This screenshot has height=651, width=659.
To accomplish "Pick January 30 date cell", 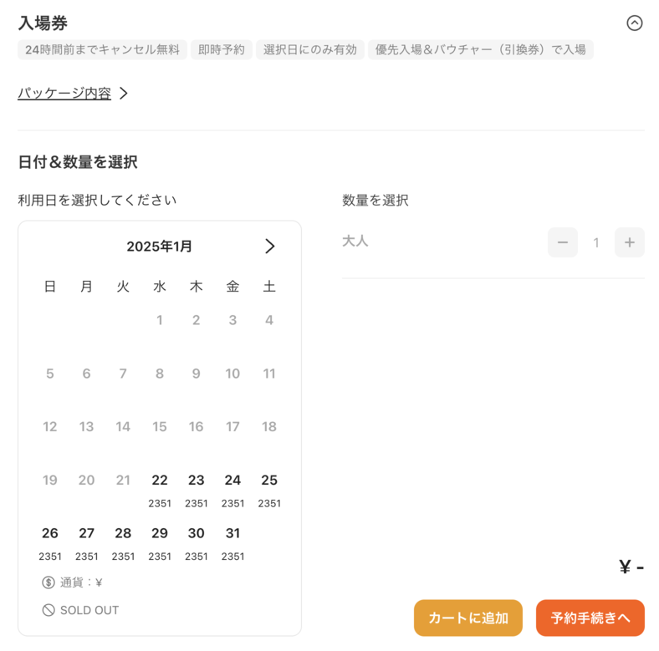I will (x=197, y=542).
